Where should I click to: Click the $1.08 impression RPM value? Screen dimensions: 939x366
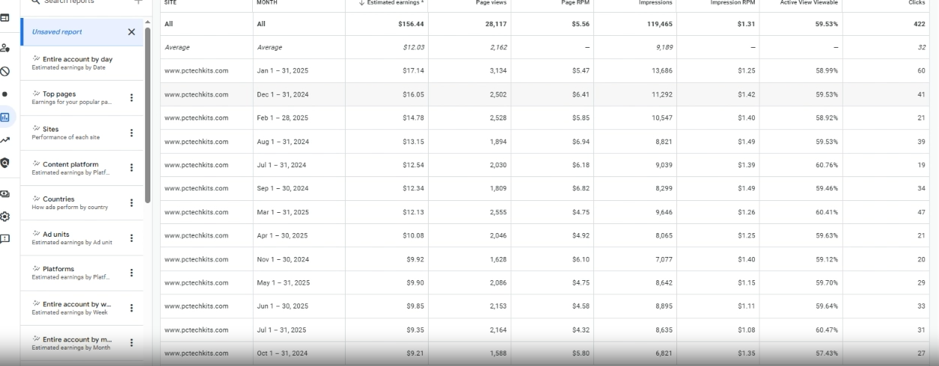[747, 330]
